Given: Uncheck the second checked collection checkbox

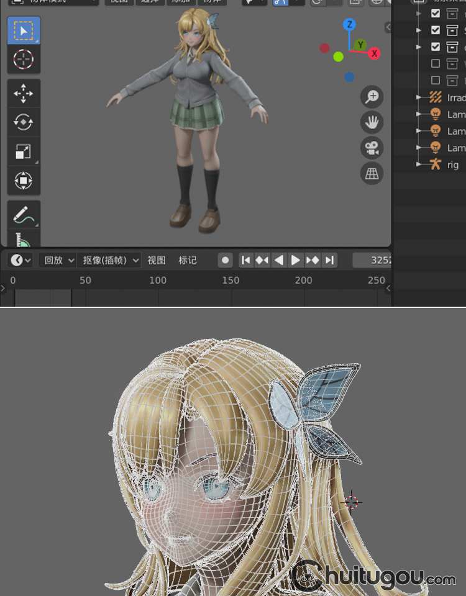Looking at the screenshot, I should pyautogui.click(x=436, y=30).
